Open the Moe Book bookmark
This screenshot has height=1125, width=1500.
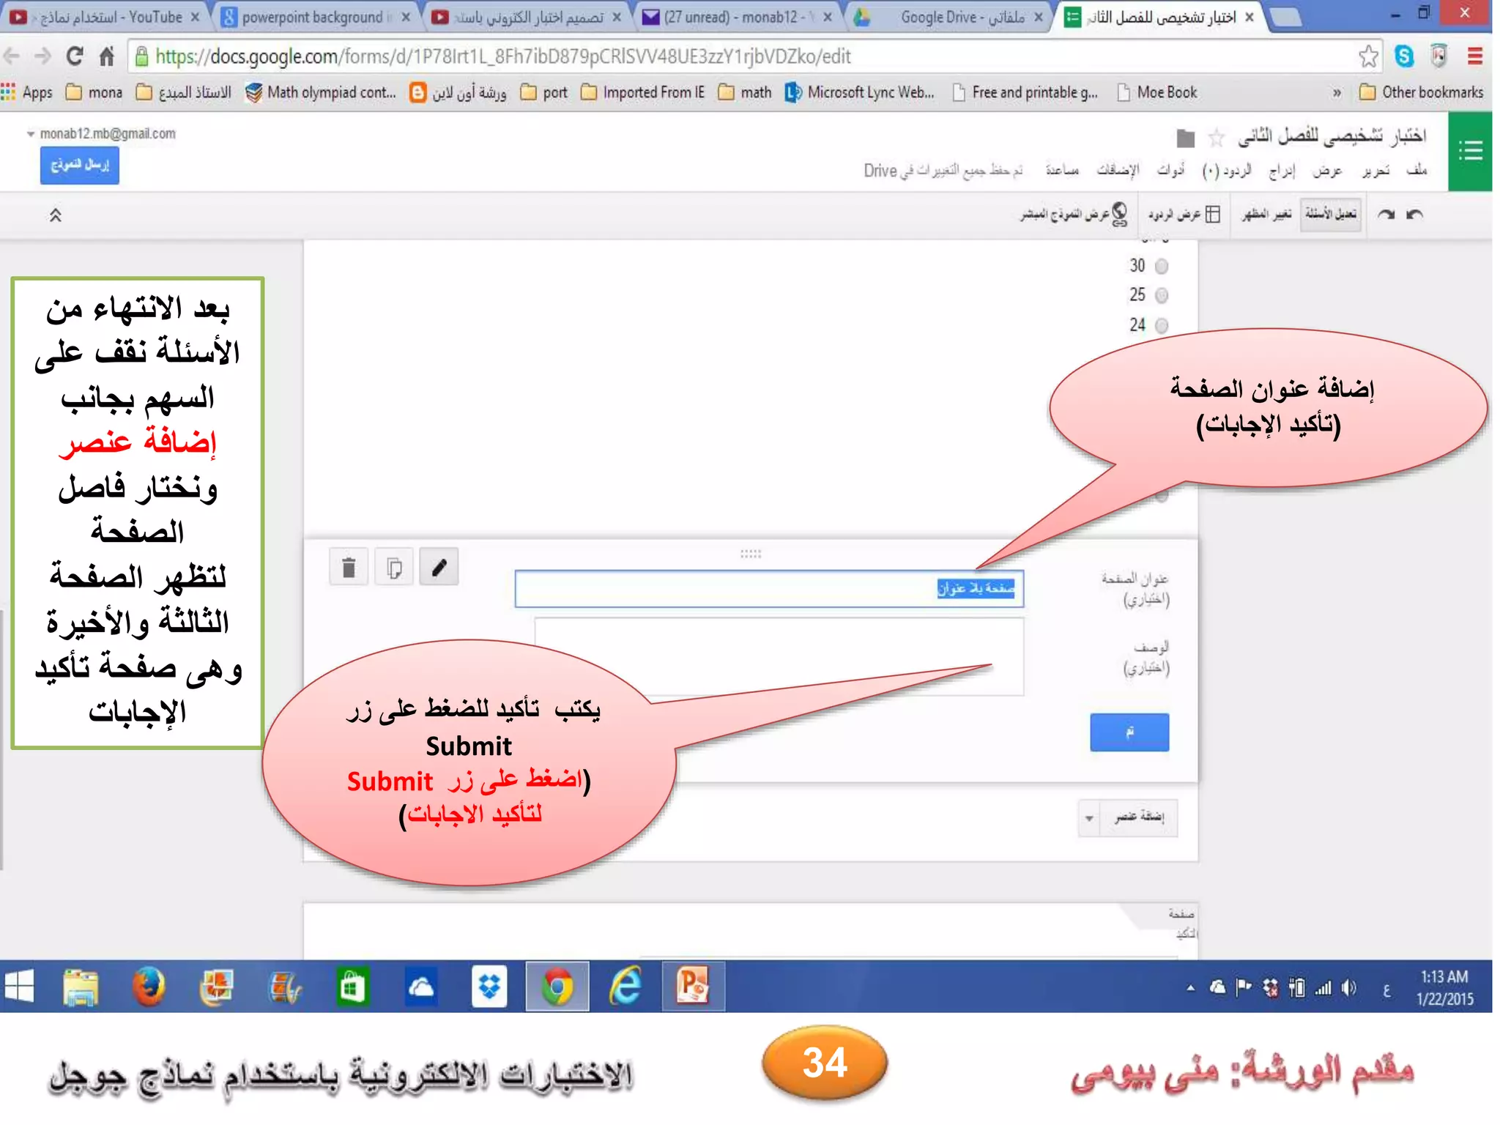[1157, 92]
